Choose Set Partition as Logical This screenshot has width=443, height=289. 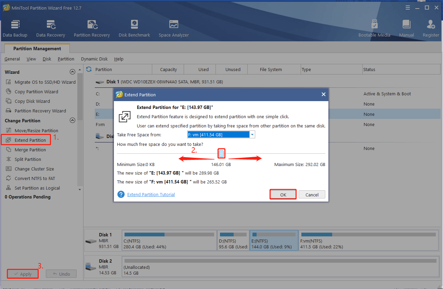pyautogui.click(x=33, y=188)
